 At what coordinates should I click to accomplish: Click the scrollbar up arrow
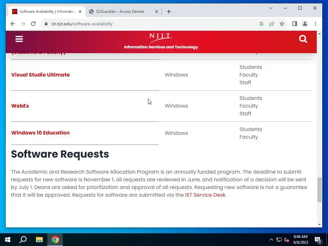pos(319,34)
